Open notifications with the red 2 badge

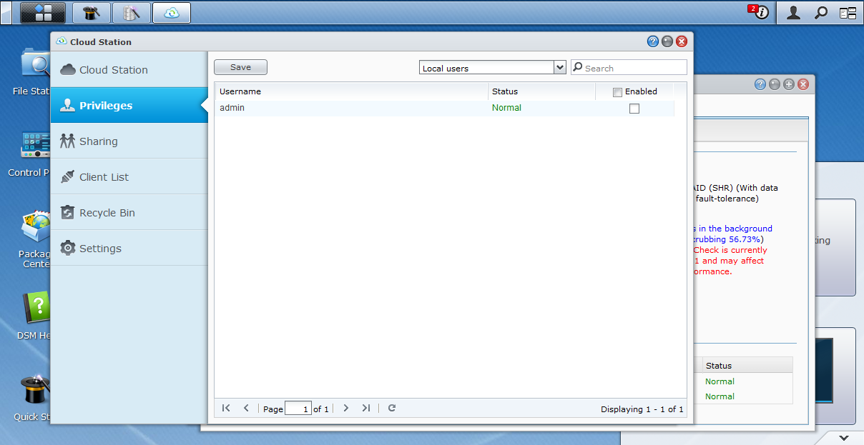(759, 12)
